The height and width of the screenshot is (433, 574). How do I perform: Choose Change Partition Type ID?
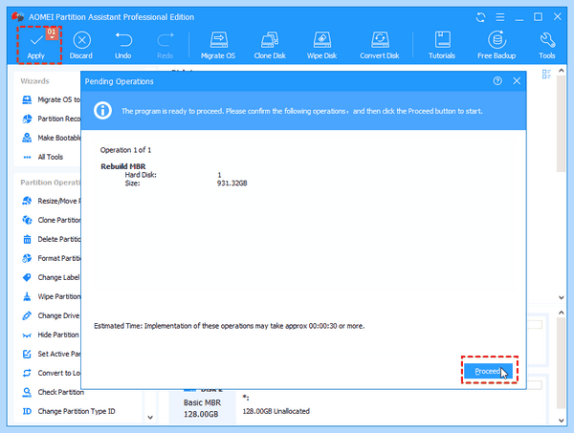coord(69,411)
